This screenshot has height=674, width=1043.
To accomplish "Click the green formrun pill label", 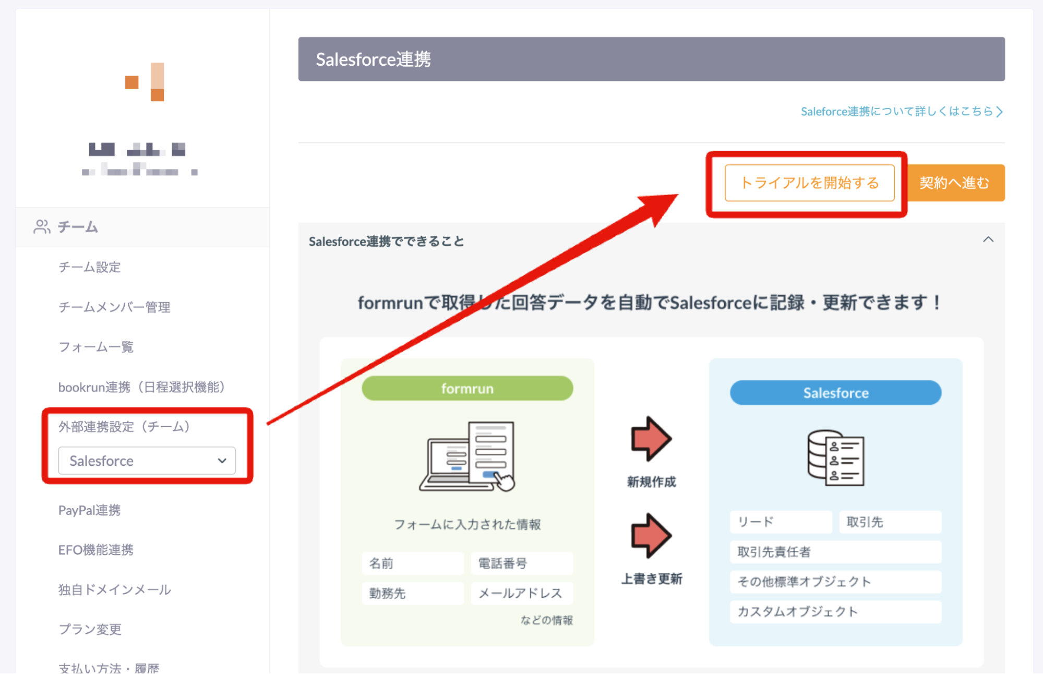I will coord(467,389).
